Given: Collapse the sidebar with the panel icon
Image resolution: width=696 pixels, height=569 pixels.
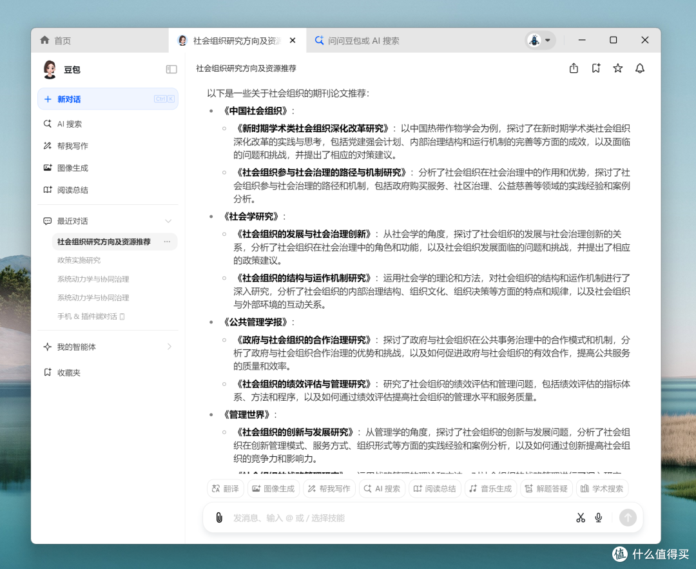Looking at the screenshot, I should 171,69.
